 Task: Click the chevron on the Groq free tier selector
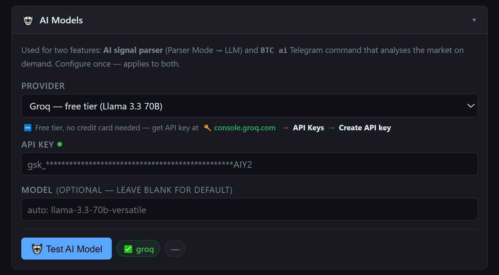point(471,105)
